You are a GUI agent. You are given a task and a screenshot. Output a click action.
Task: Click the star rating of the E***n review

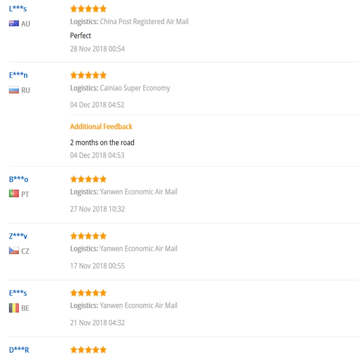tap(88, 75)
